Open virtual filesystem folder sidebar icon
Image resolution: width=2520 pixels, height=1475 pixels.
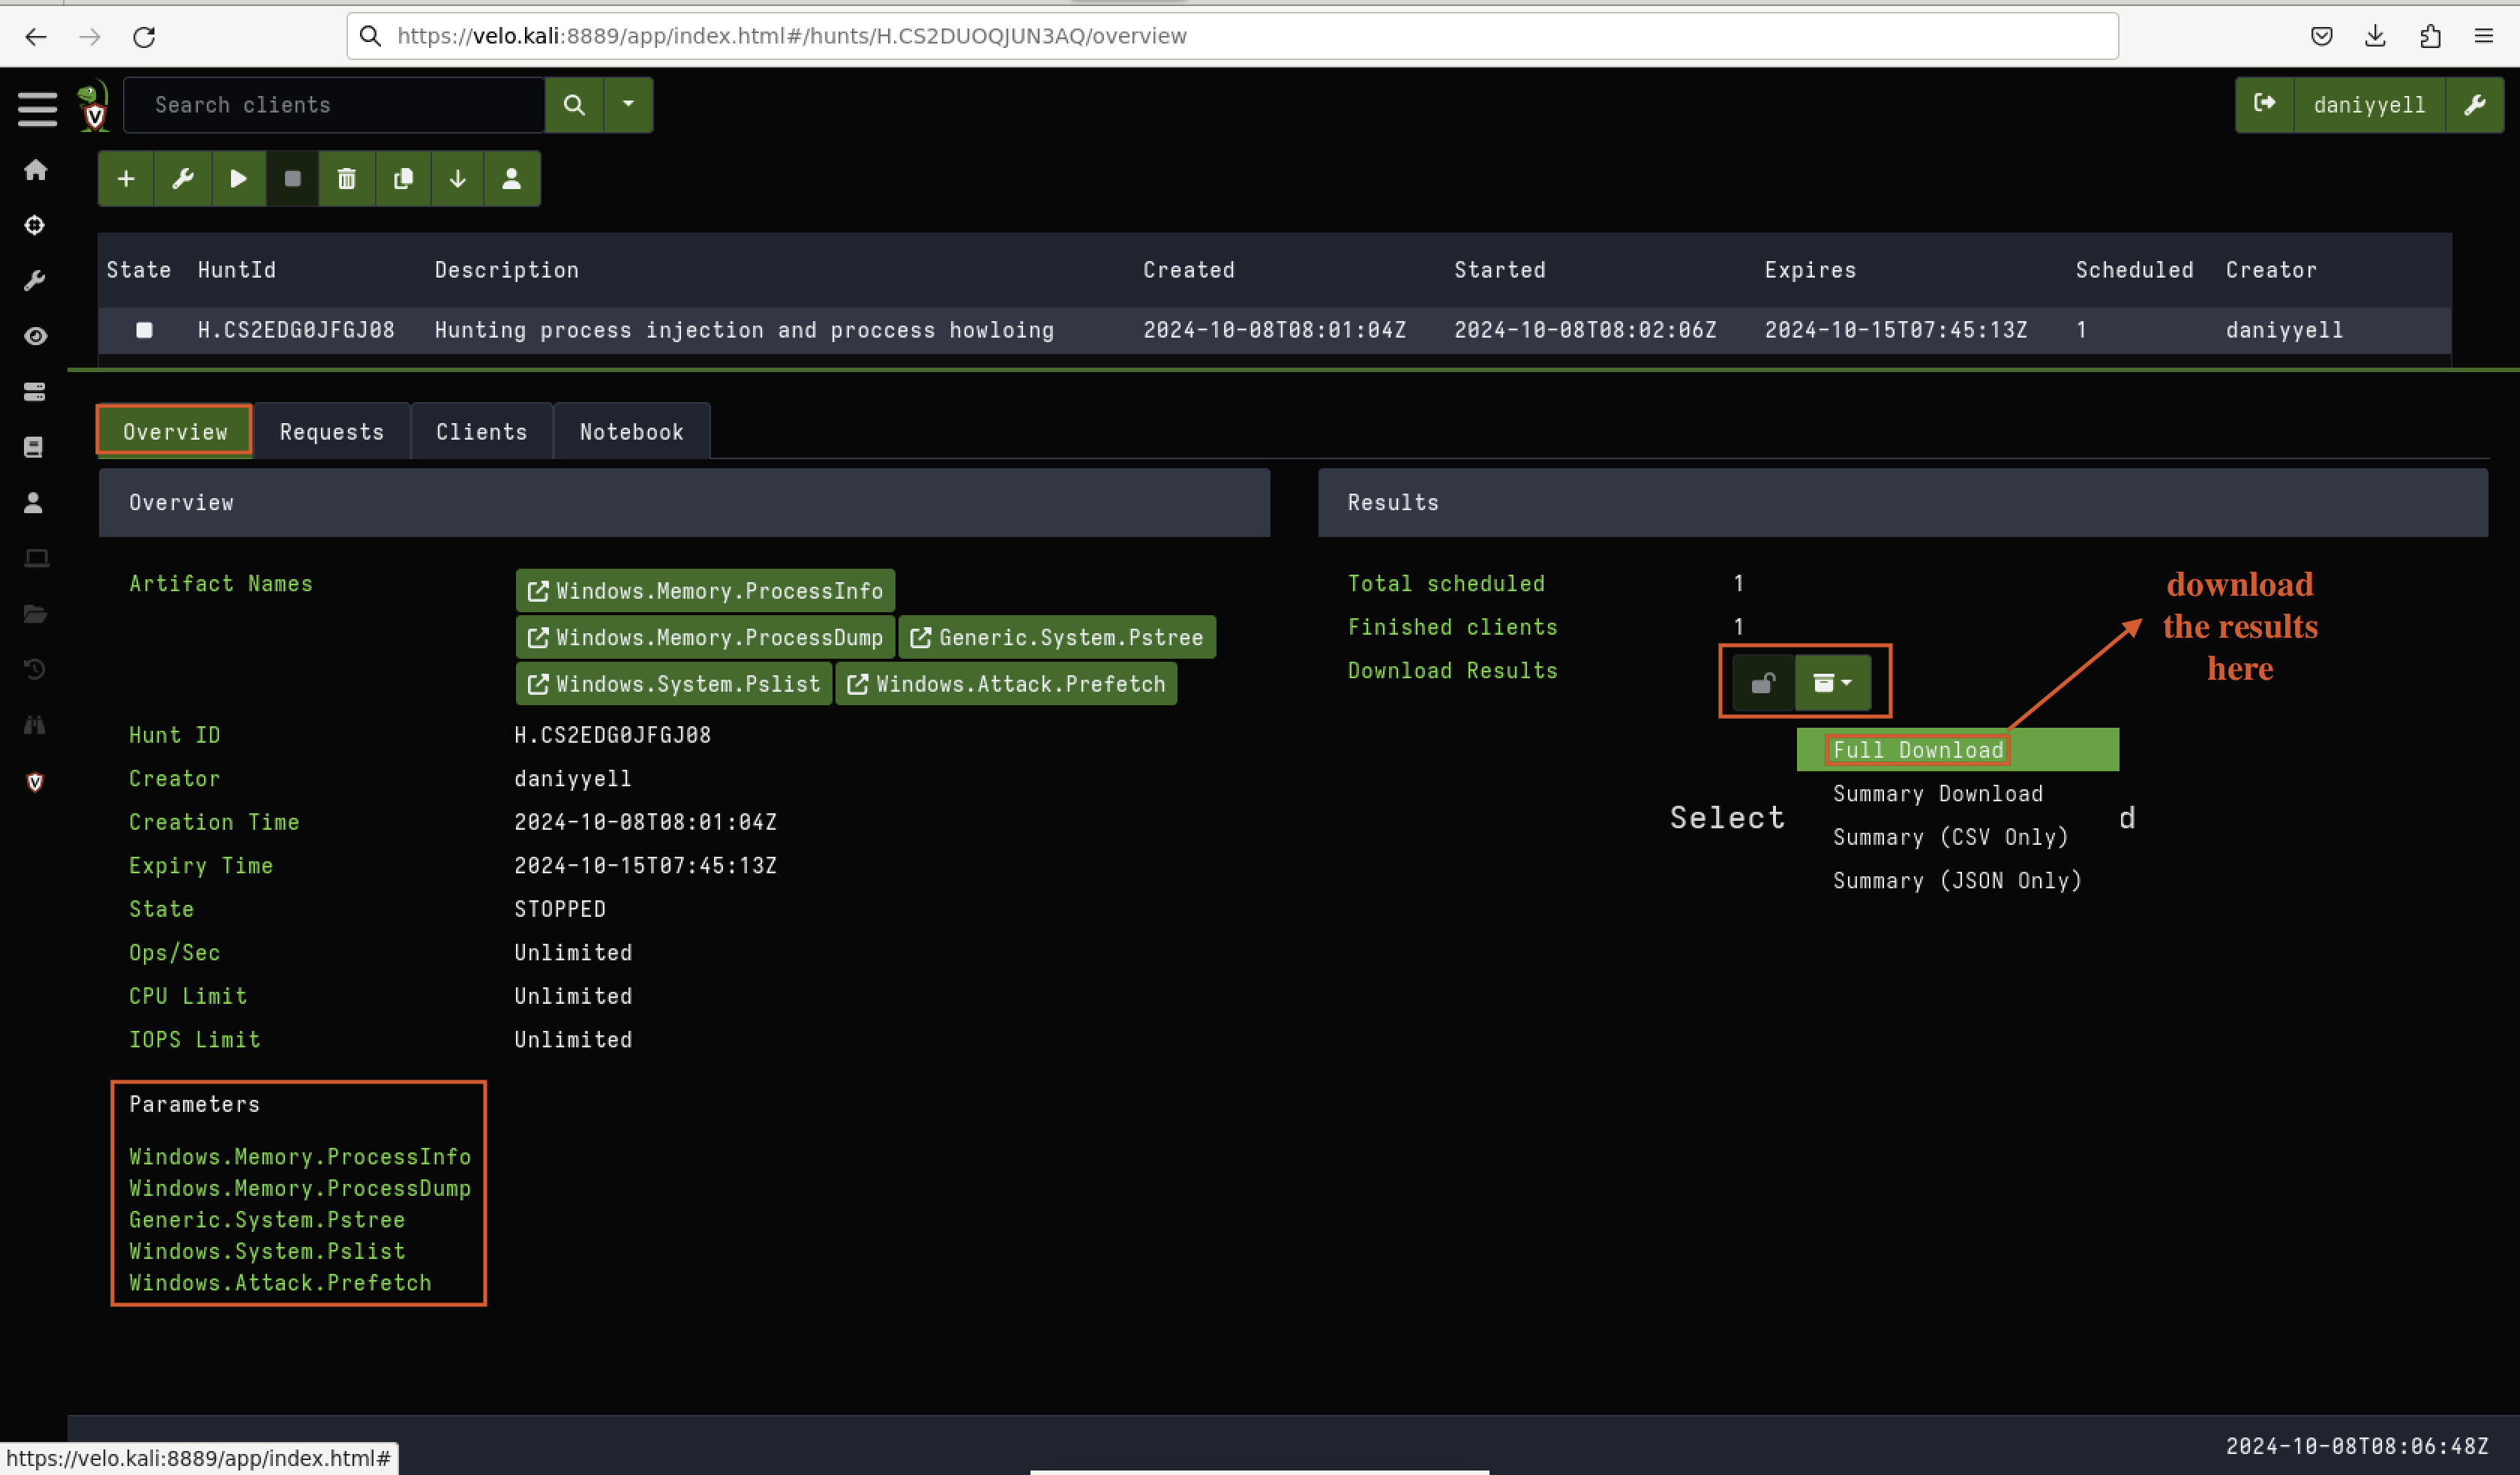35,614
